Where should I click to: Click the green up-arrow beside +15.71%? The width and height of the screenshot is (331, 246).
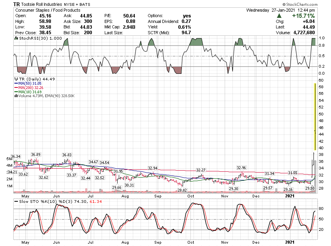pos(279,16)
